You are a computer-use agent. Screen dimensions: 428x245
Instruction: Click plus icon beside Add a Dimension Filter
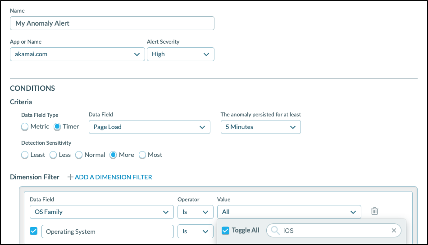[70, 177]
